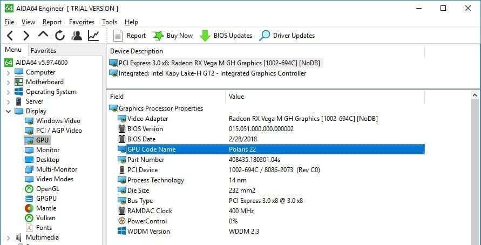Select the PowerControl row
Image resolution: width=481 pixels, height=245 pixels.
click(x=266, y=221)
